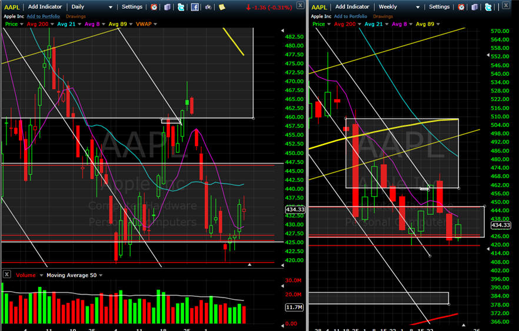
Task: Set a price alert in the Daily chart
Action: coord(154,7)
